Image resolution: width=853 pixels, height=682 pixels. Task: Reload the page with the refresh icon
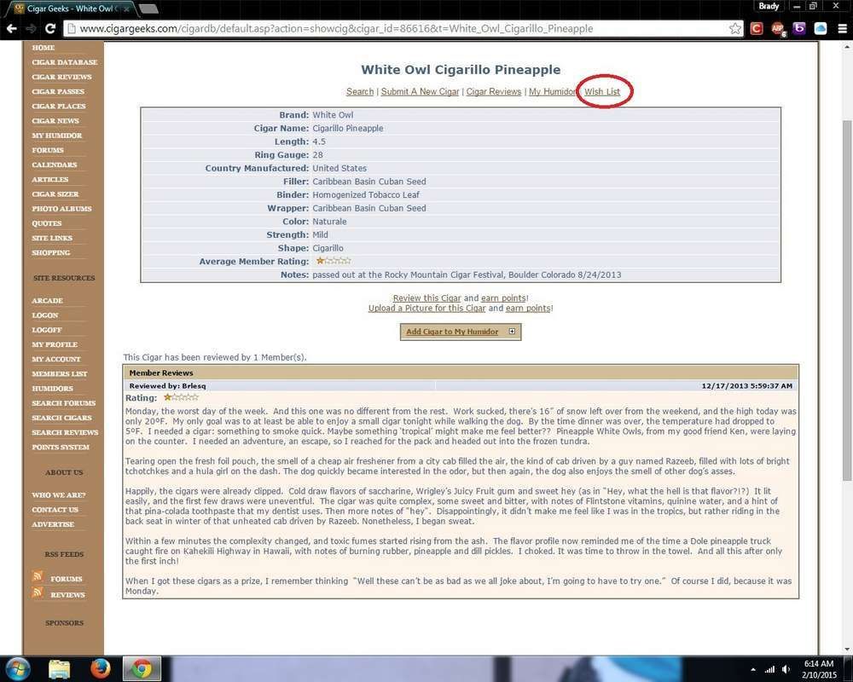[50, 28]
